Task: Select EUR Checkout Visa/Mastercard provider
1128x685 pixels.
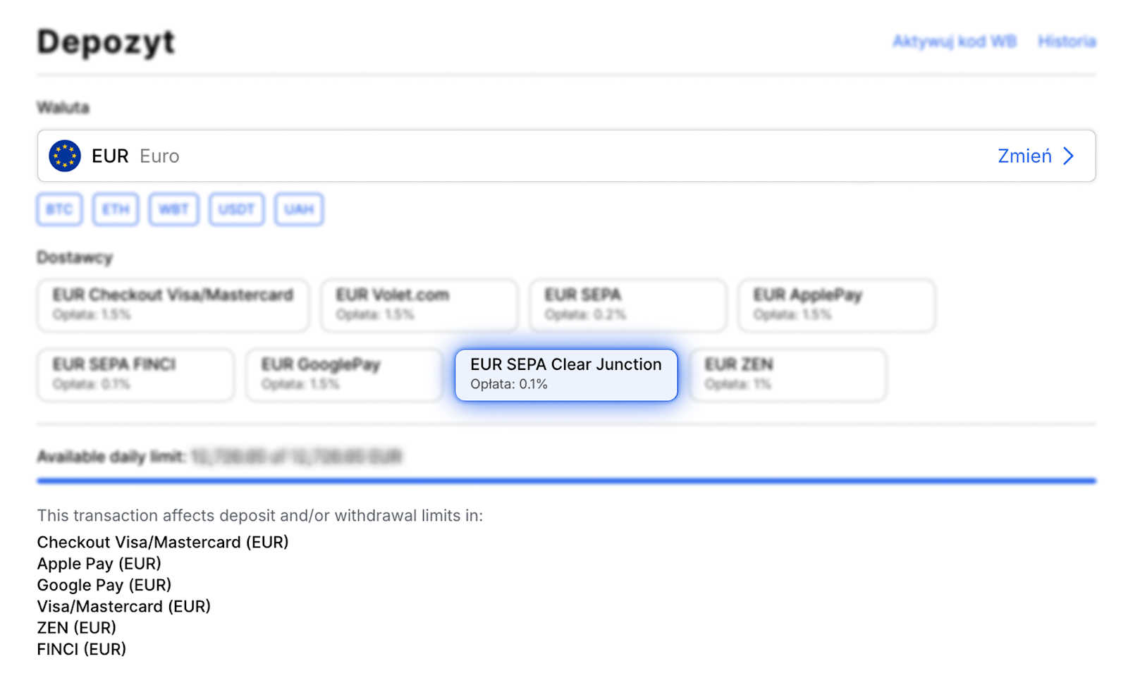Action: [x=173, y=304]
